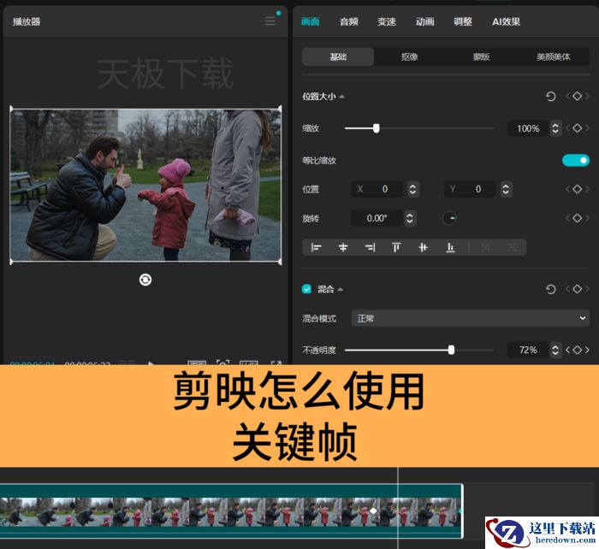The image size is (599, 549).
Task: Click the align horizontal center icon
Action: [343, 247]
